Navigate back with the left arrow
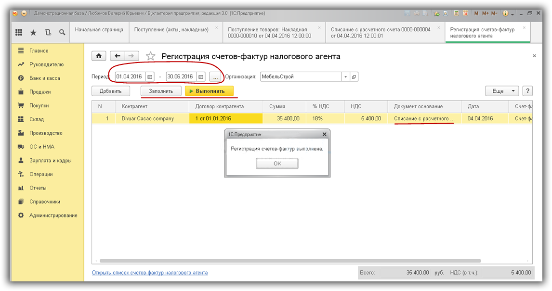 118,56
